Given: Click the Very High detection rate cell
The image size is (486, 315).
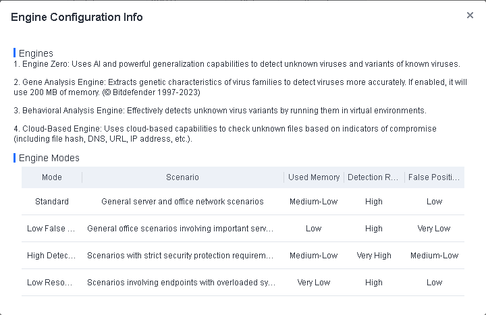Looking at the screenshot, I should (373, 256).
